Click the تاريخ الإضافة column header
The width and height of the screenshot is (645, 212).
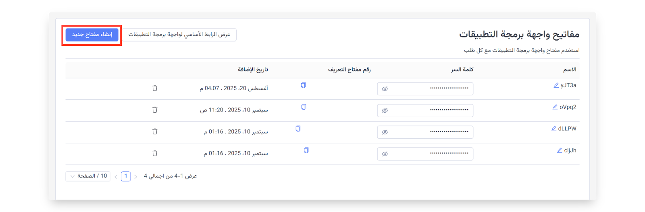[x=253, y=70]
